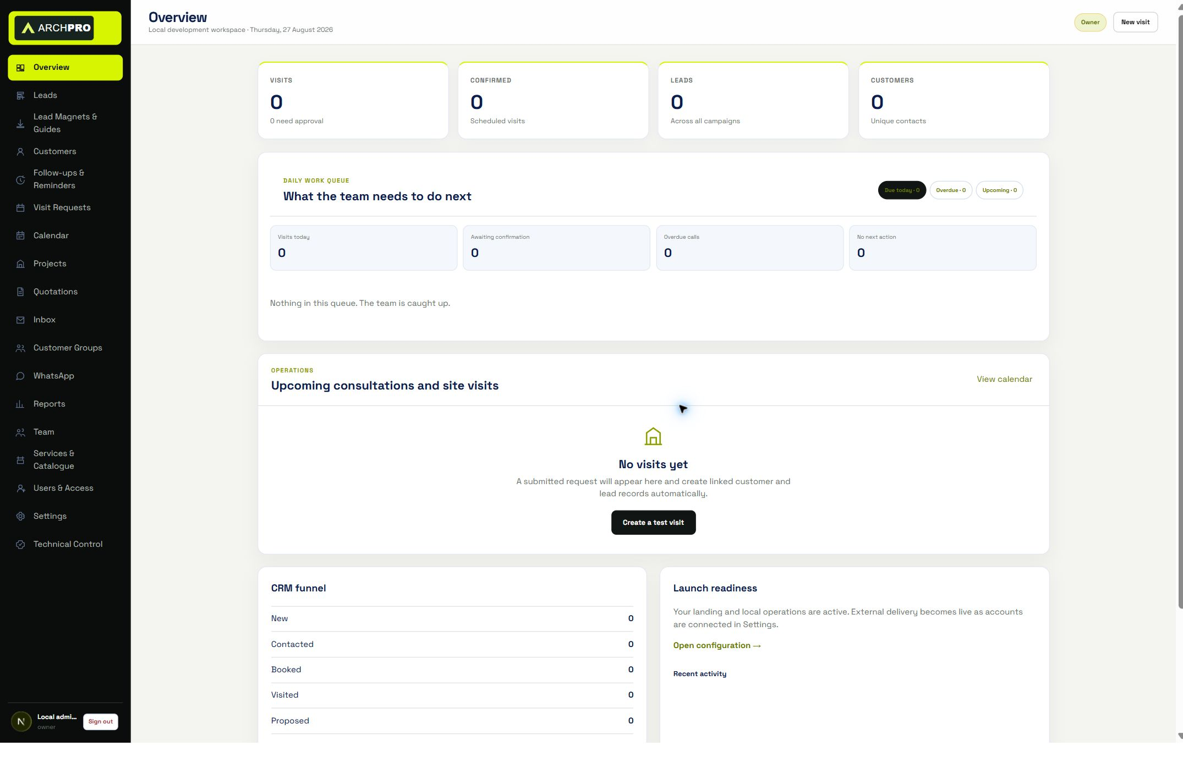Viewport: 1183px width, 757px height.
Task: Click the ArchPro logo
Action: coord(54,28)
